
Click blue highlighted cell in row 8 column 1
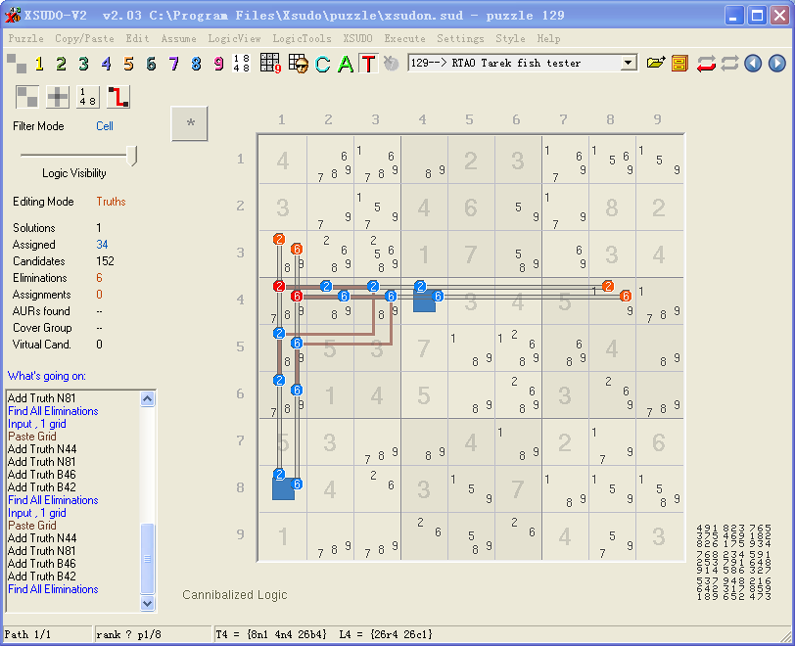coord(283,488)
